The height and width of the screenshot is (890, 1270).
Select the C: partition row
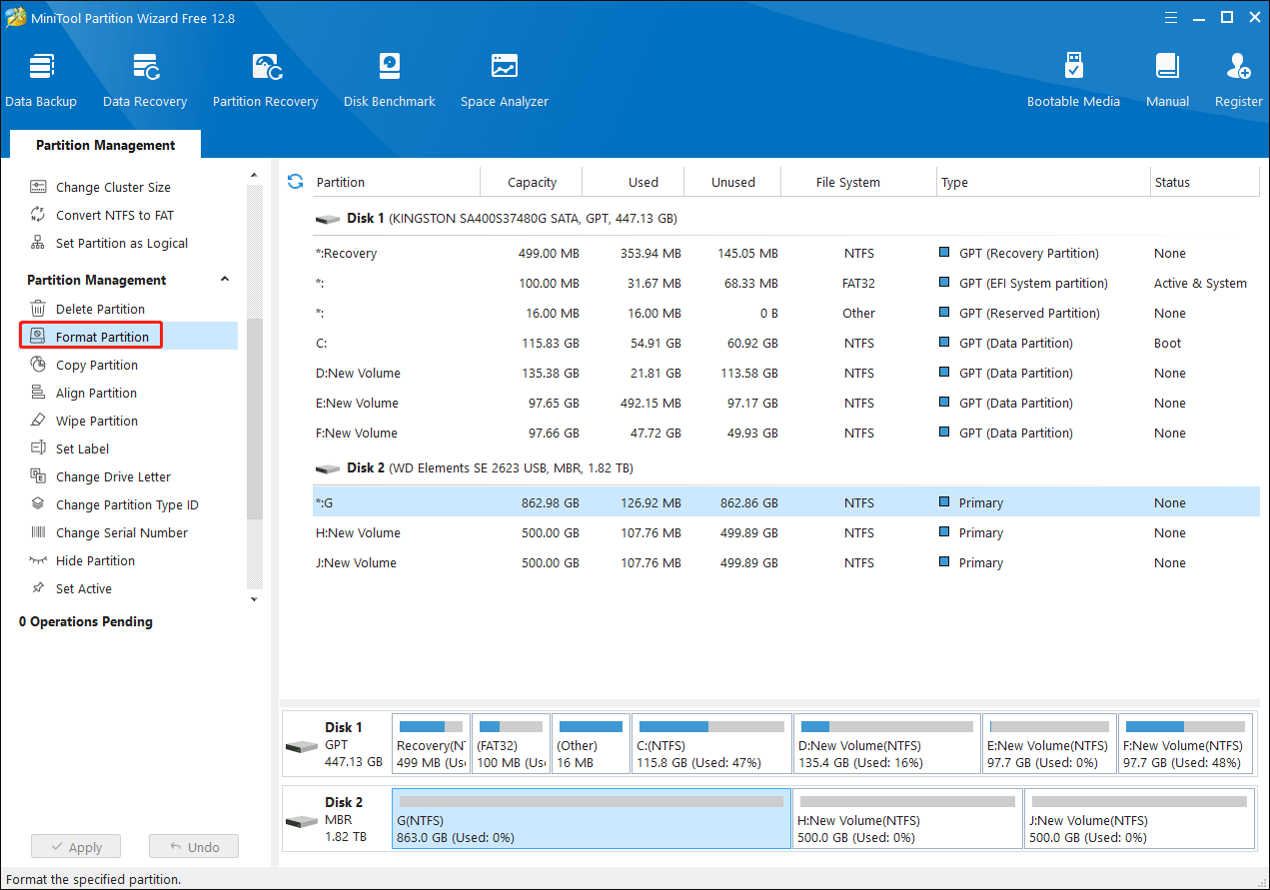[x=786, y=343]
